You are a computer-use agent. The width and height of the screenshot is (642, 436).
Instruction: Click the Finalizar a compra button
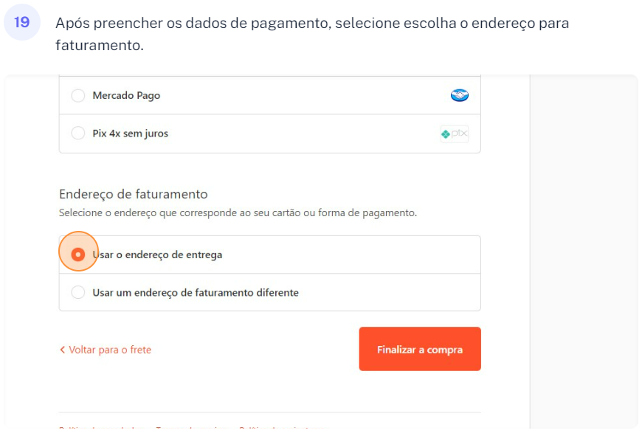[420, 349]
